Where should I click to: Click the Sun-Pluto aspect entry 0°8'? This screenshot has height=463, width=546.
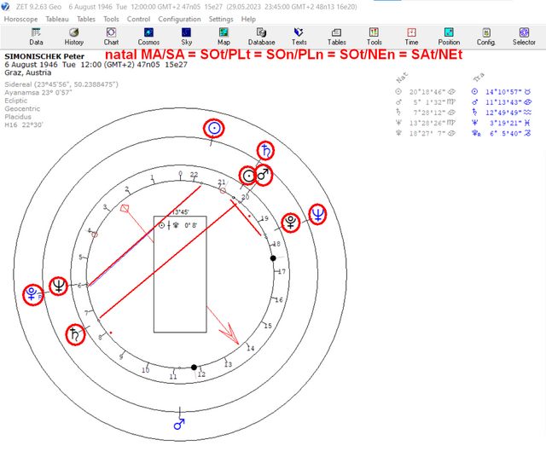(177, 225)
